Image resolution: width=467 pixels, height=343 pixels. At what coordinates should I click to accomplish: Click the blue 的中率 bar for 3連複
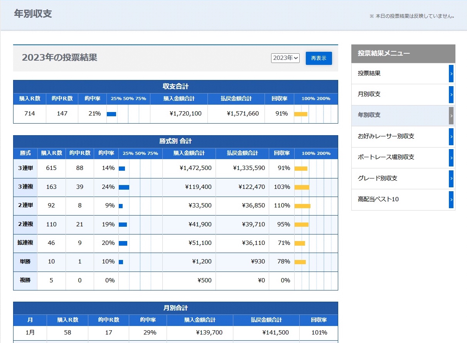tap(124, 187)
